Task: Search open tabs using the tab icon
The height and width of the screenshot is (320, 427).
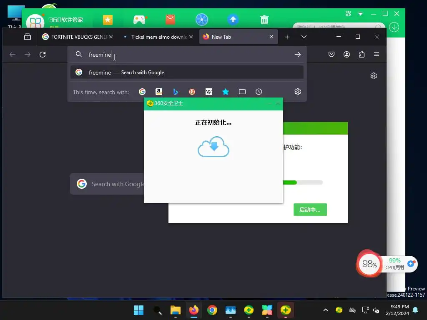Action: coord(242,92)
